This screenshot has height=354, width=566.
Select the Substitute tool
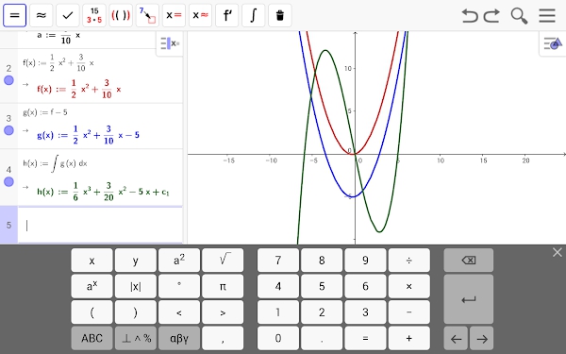[x=147, y=15]
